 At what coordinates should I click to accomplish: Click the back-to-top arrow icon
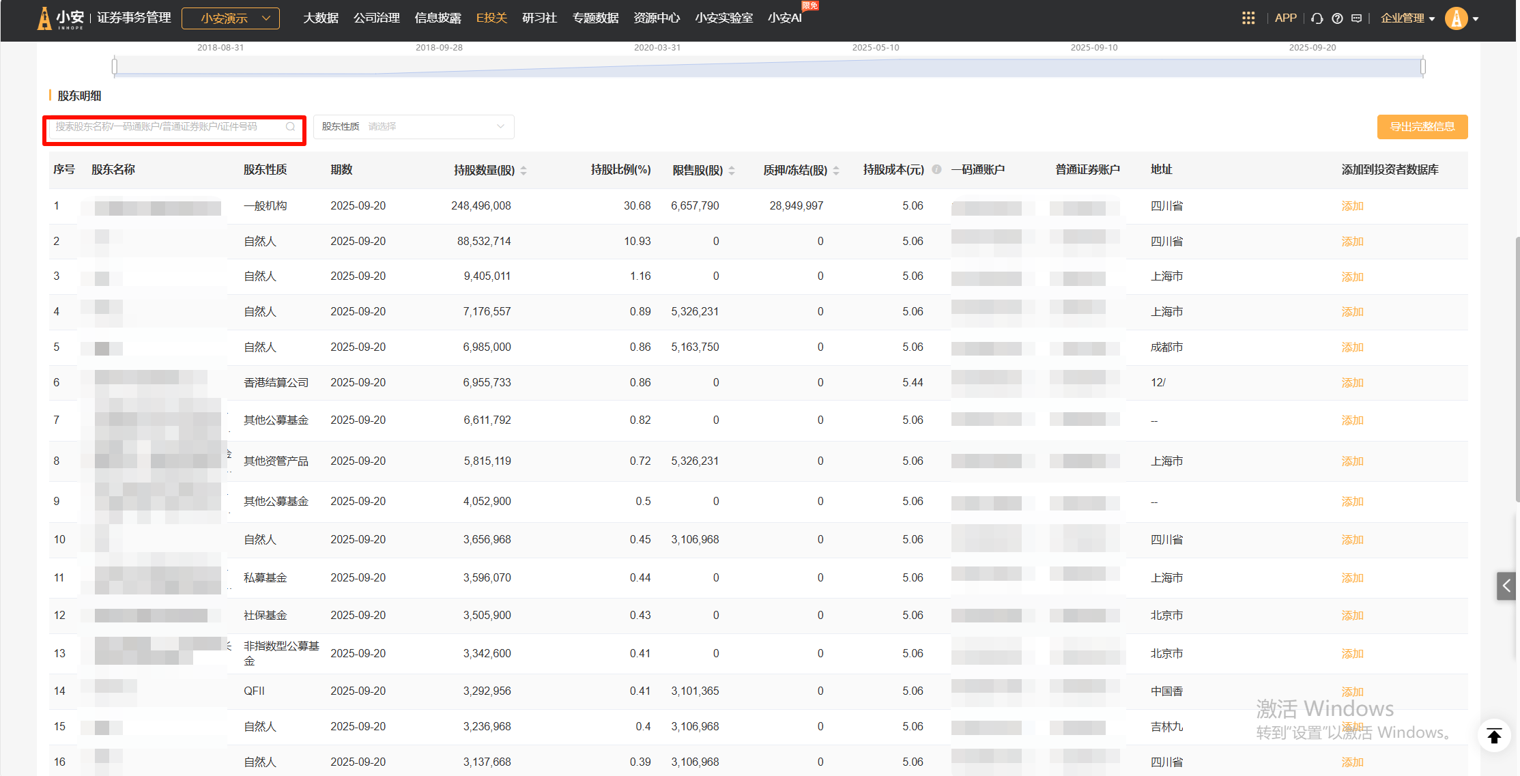click(1494, 736)
